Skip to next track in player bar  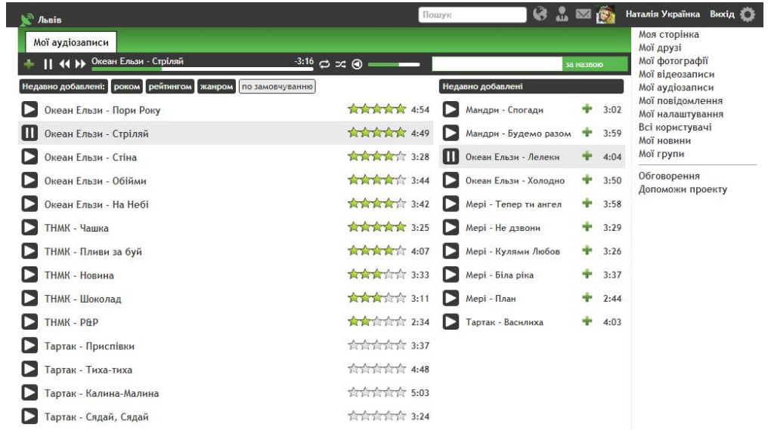tap(80, 64)
